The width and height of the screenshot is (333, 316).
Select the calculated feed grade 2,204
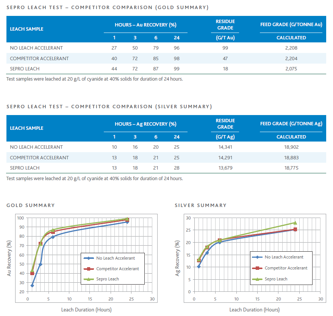pyautogui.click(x=291, y=59)
